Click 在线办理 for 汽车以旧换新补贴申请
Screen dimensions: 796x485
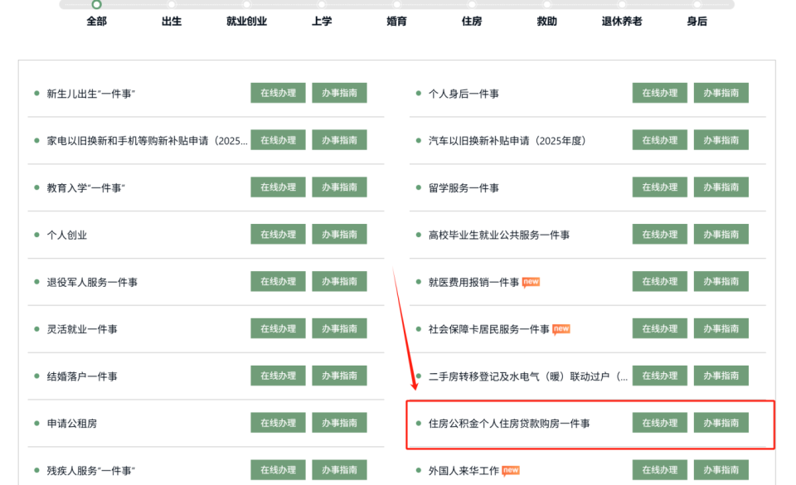click(x=659, y=141)
